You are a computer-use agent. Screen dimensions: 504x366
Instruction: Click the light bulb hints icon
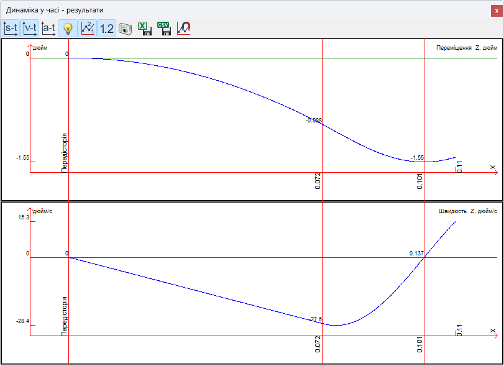coord(68,28)
